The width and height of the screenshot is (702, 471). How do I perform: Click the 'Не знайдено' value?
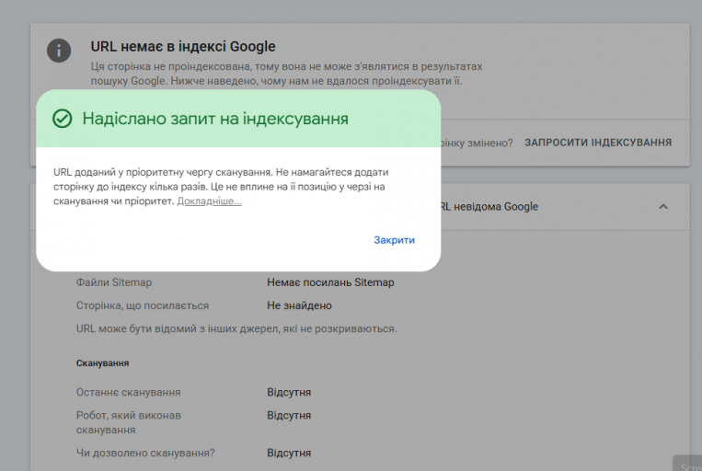pos(299,305)
